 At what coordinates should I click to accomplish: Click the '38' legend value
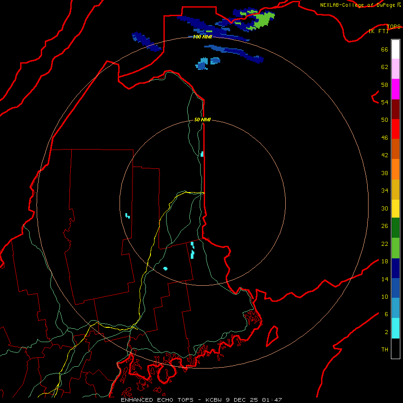coord(385,173)
